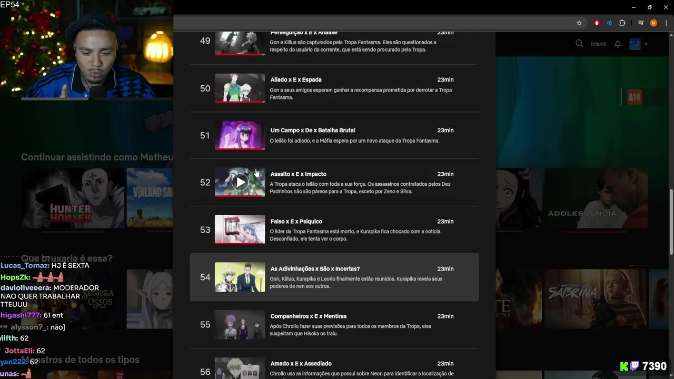
Task: Select episode 56 thumbnail
Action: point(240,368)
